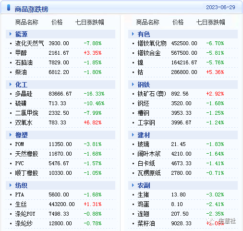Click 钴 change value +5.36%
Viewport: 243px width, 231px height.
(215, 72)
